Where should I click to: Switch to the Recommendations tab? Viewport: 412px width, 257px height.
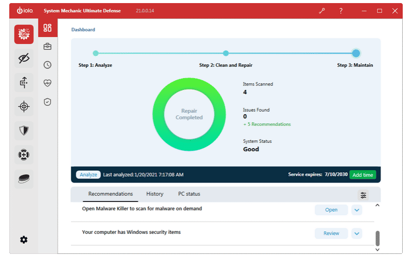tap(110, 194)
